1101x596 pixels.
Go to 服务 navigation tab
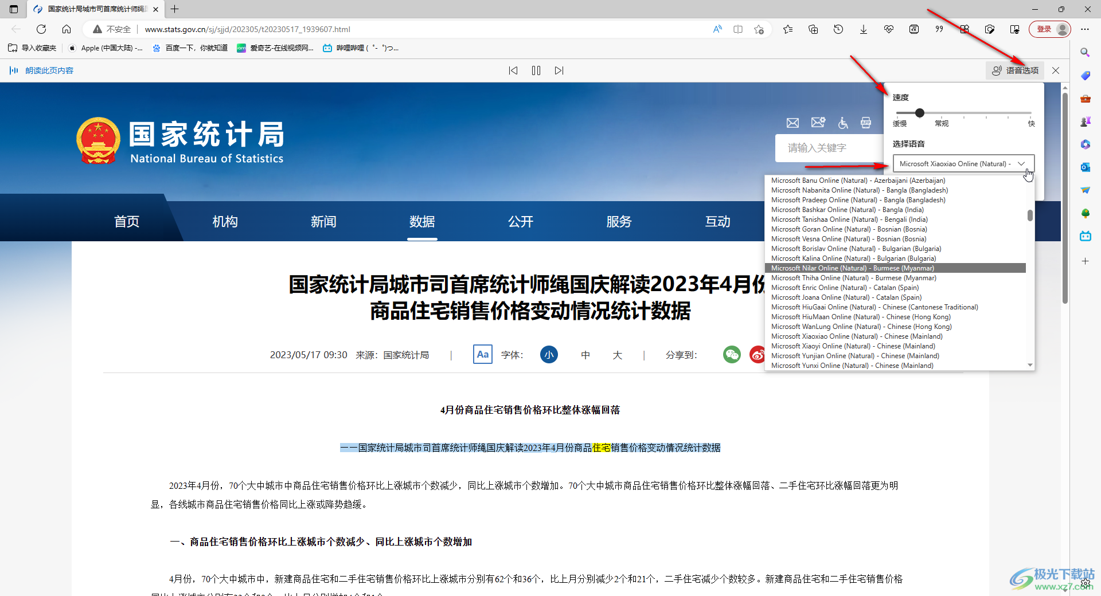(619, 222)
